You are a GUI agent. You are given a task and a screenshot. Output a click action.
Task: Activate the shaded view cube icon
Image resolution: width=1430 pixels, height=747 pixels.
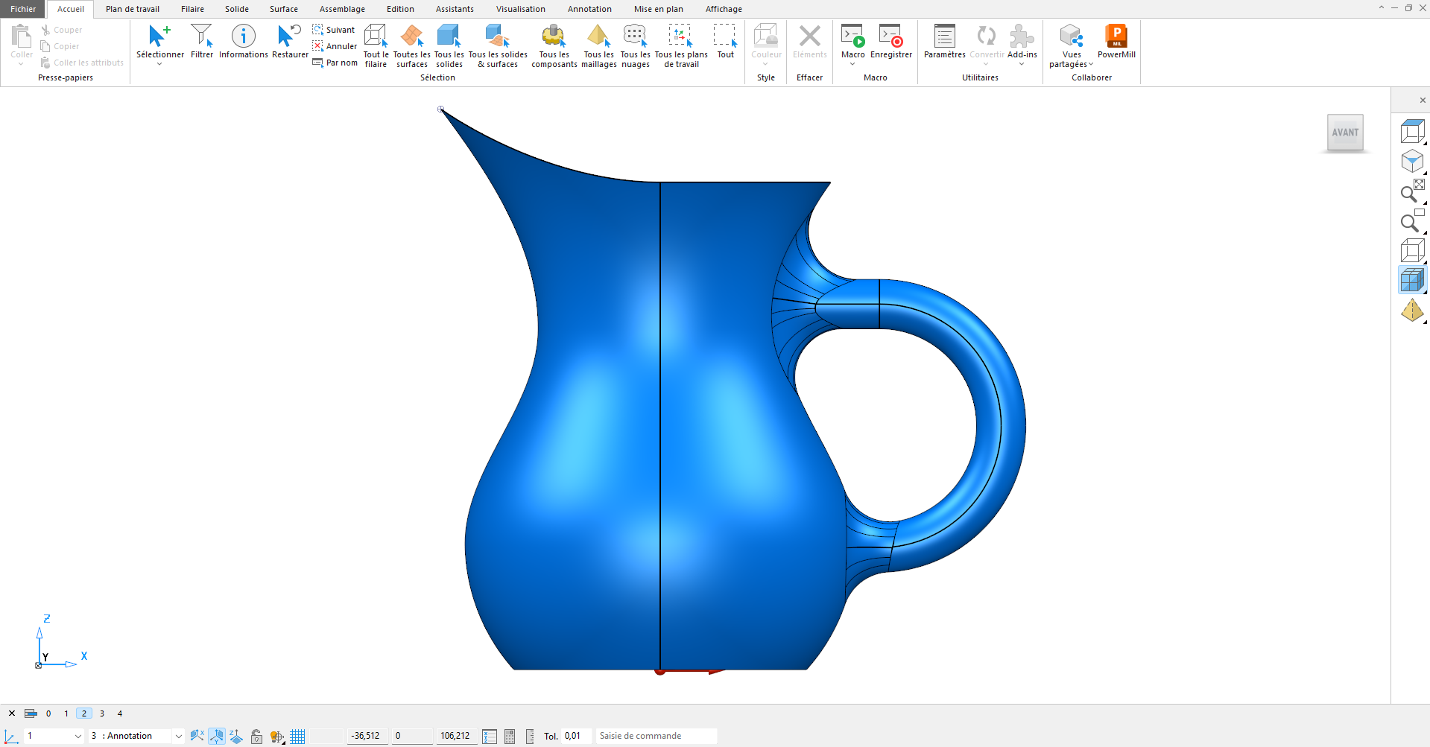coord(1411,280)
